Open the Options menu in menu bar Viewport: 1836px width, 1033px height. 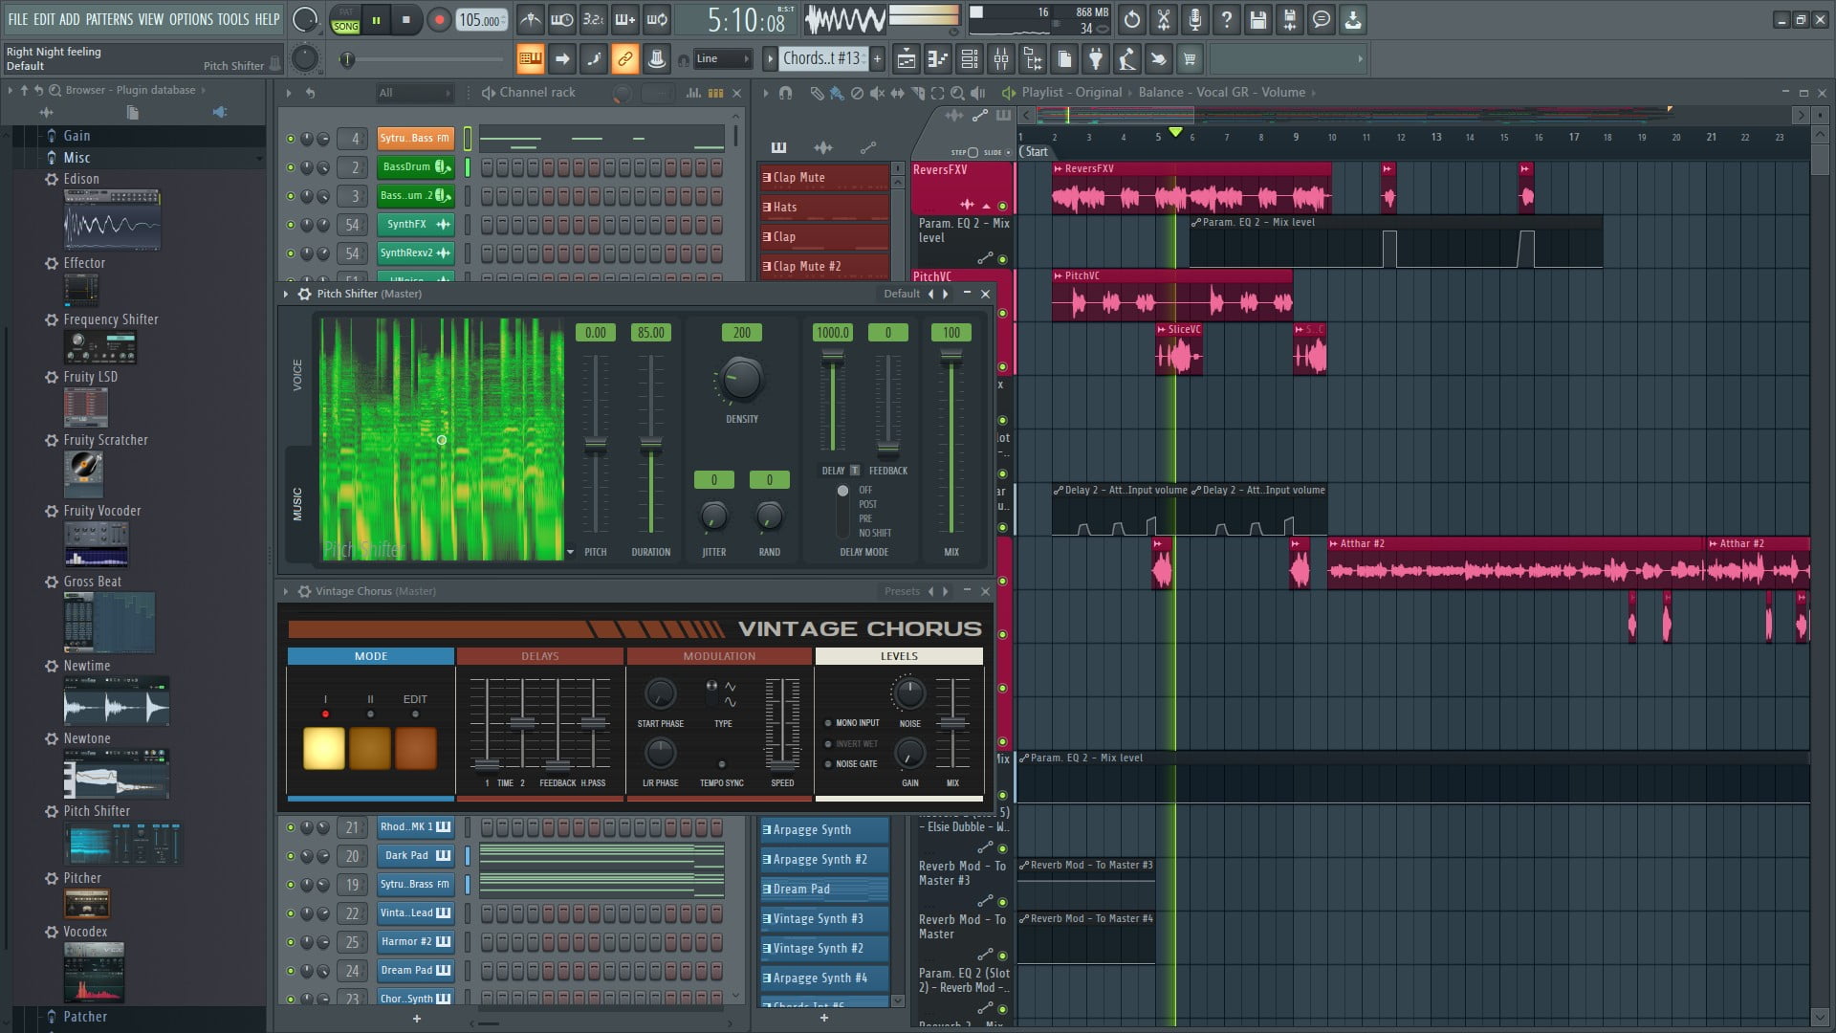pyautogui.click(x=193, y=17)
